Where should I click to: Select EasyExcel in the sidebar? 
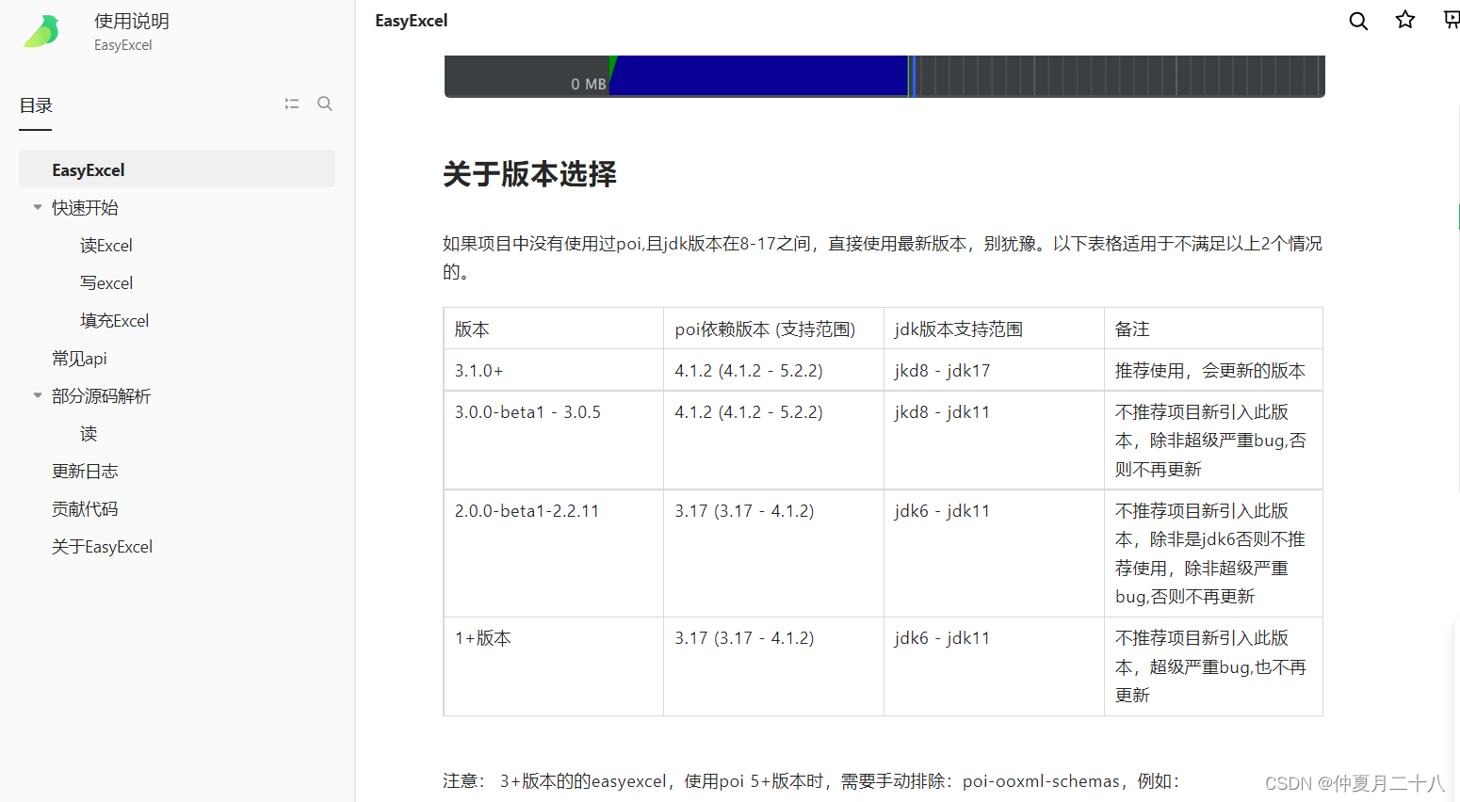177,169
